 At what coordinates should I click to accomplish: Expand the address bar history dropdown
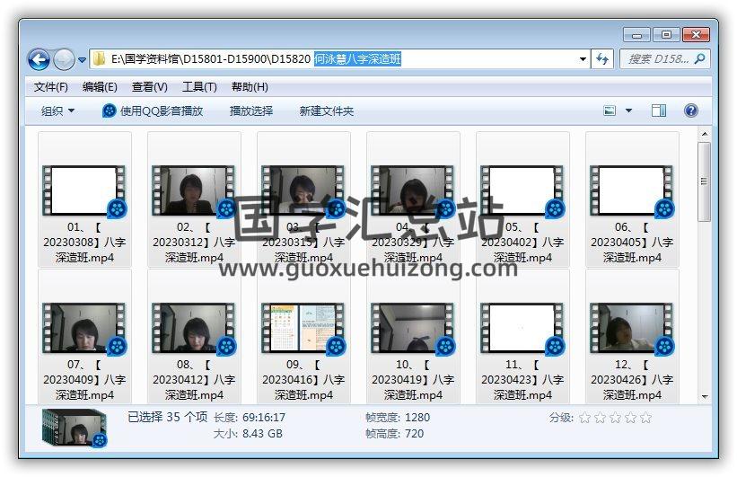[583, 59]
